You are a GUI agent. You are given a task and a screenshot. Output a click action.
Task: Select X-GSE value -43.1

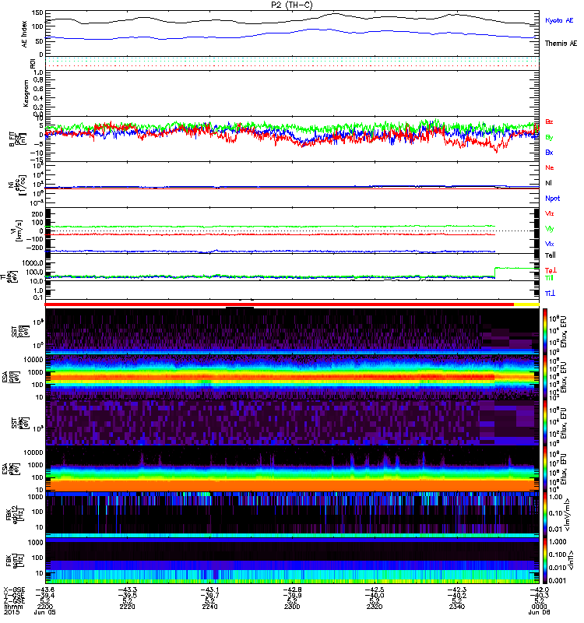209,590
